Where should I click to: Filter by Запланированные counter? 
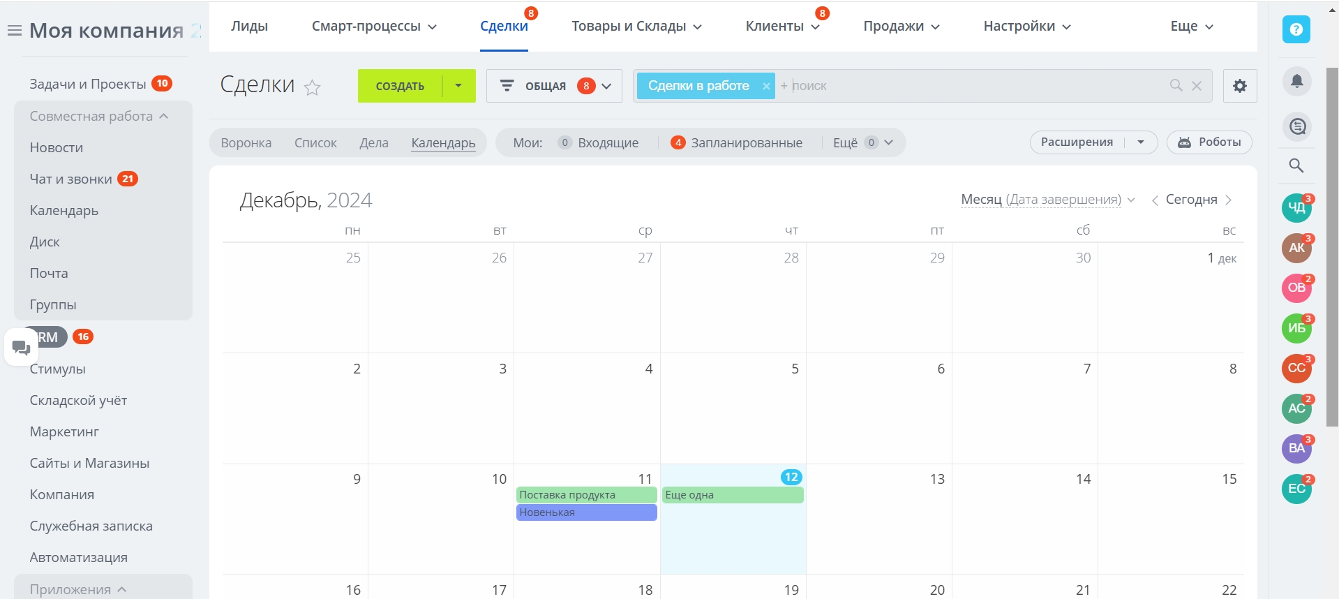(x=737, y=143)
